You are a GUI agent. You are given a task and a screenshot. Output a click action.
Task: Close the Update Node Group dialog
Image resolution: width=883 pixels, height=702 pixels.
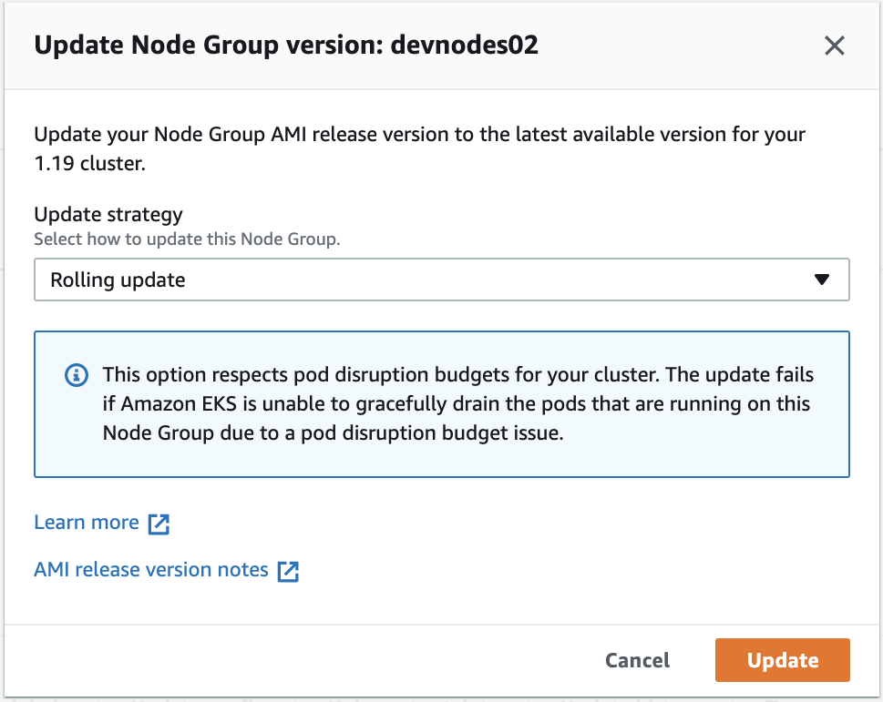point(834,46)
